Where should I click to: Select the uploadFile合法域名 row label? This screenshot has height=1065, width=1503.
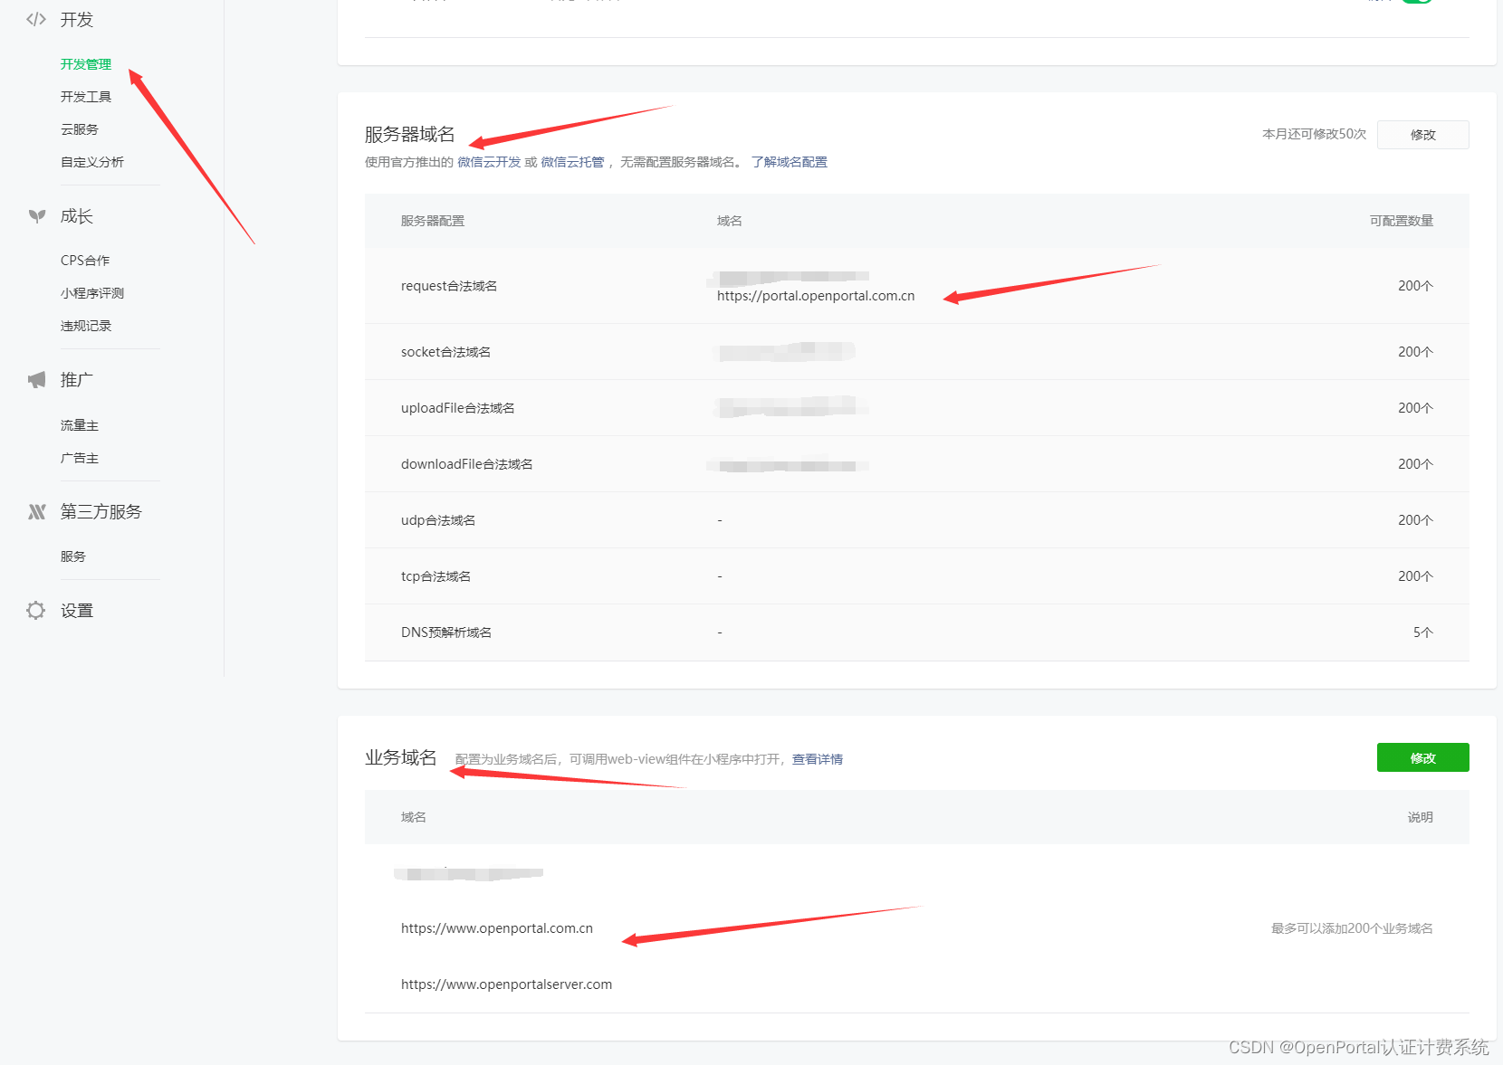pos(458,408)
